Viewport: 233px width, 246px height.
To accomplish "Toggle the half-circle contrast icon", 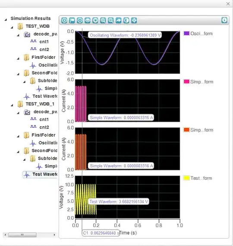I will pos(126,20).
